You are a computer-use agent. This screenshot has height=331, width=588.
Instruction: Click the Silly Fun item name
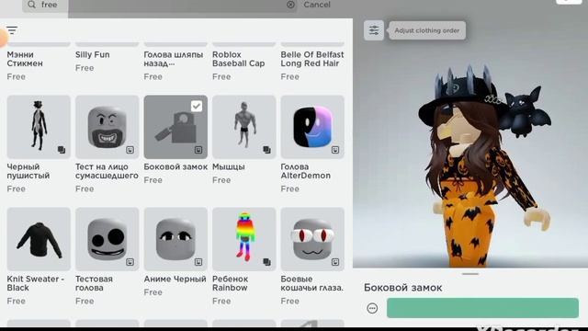pos(92,55)
